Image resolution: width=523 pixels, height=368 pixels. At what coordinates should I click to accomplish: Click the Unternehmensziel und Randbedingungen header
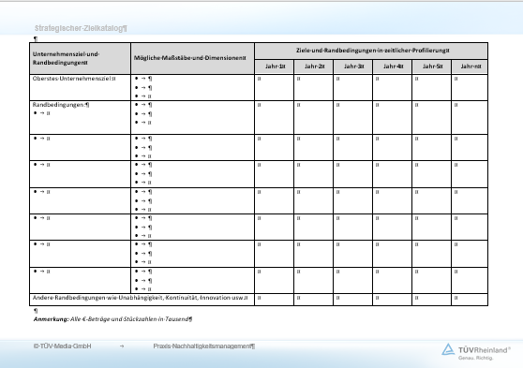click(66, 58)
